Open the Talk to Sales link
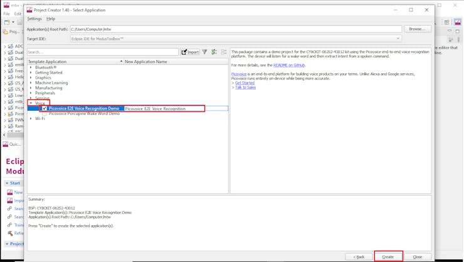The height and width of the screenshot is (262, 464). coord(245,88)
